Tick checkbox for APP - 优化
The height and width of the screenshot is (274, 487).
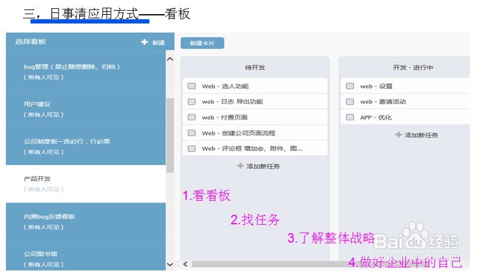click(x=350, y=117)
